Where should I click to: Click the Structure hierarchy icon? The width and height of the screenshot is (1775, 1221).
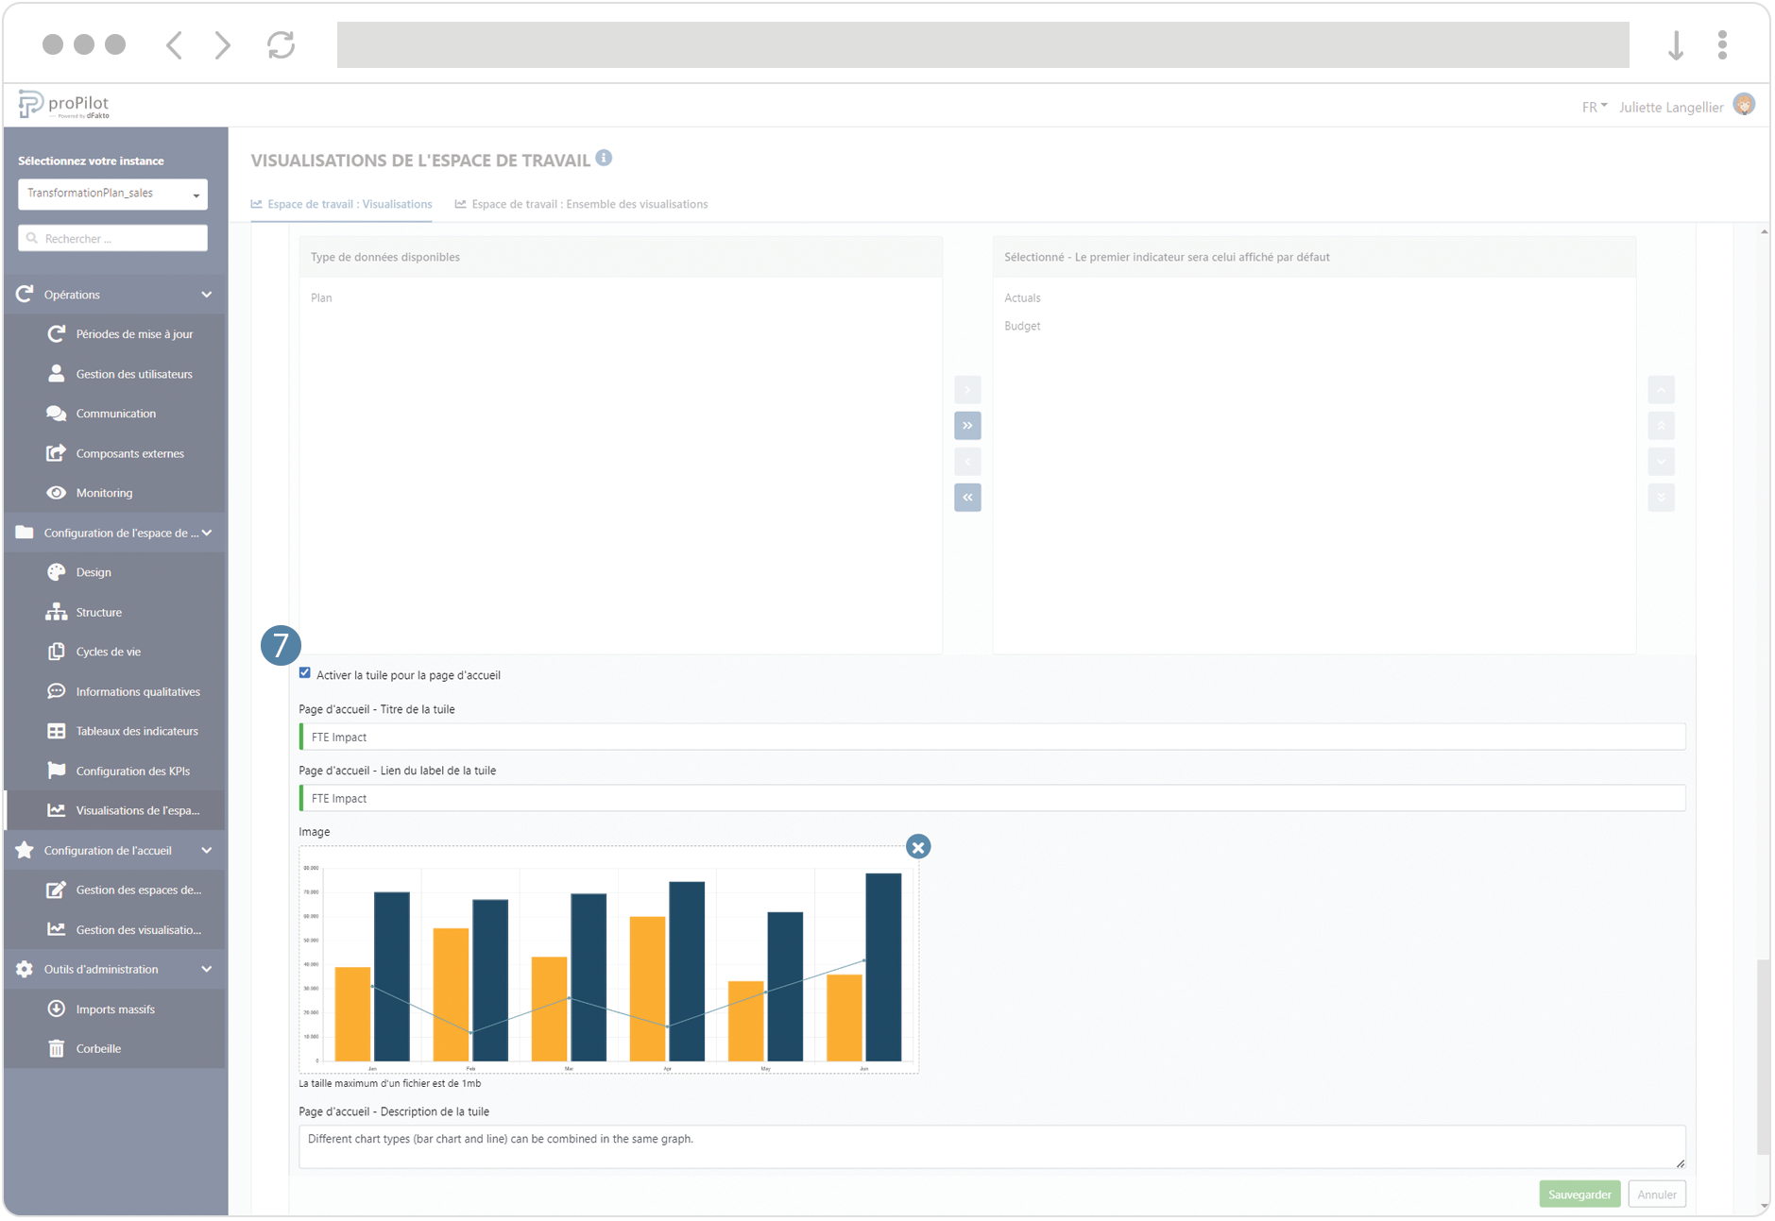(57, 611)
